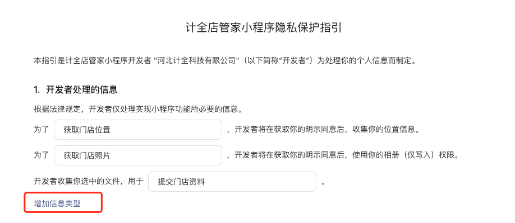
Task: Click 为了 label before 获取门店照片 field
Action: pos(42,155)
